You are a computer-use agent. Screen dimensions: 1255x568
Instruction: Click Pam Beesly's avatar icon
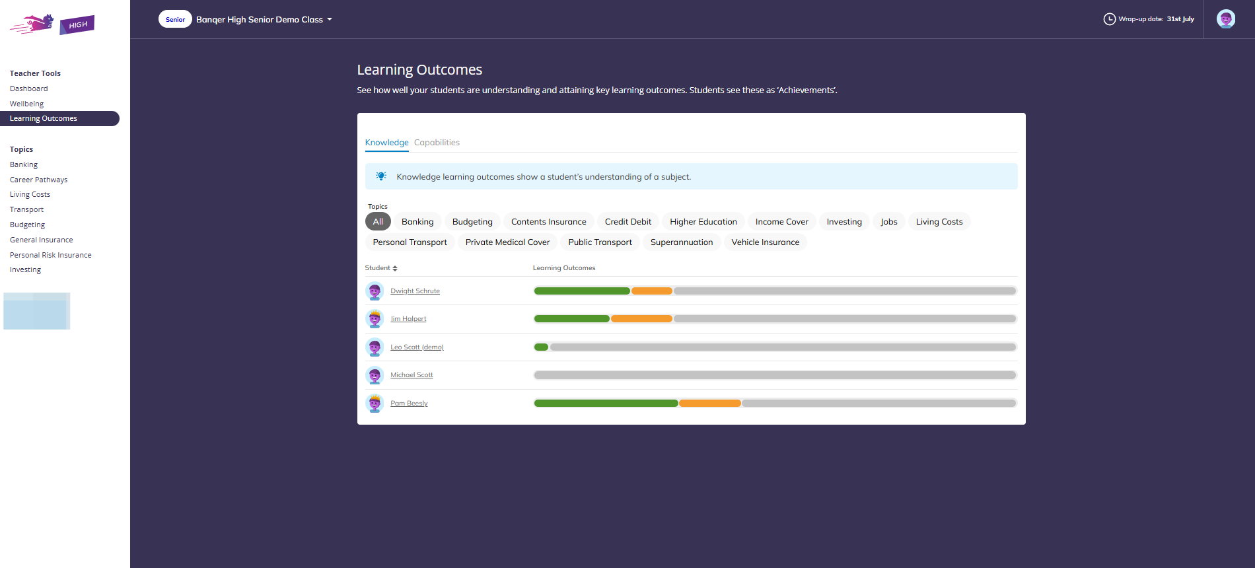pos(375,404)
